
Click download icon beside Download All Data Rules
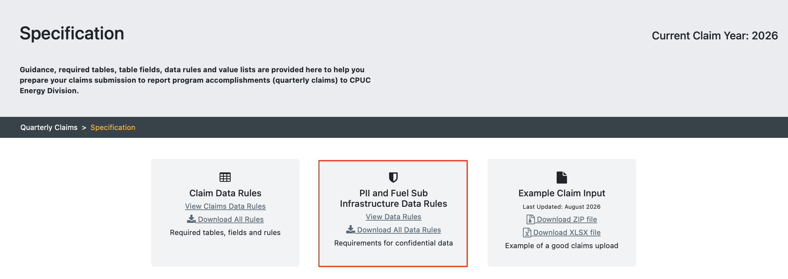point(351,229)
